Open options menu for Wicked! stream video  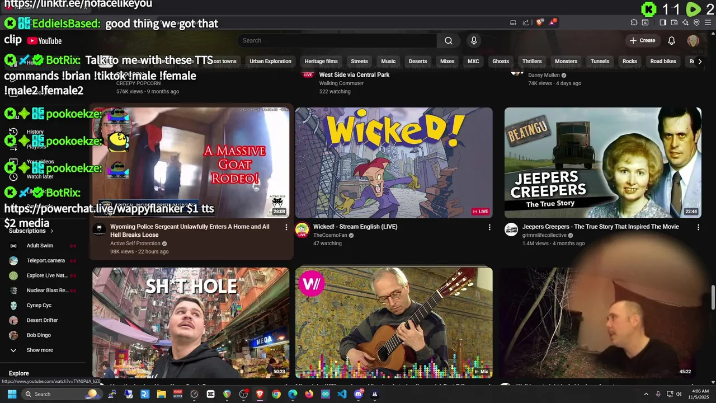point(489,227)
